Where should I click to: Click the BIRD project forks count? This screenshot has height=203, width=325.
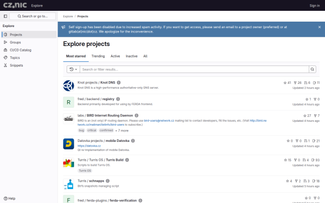tap(316, 116)
